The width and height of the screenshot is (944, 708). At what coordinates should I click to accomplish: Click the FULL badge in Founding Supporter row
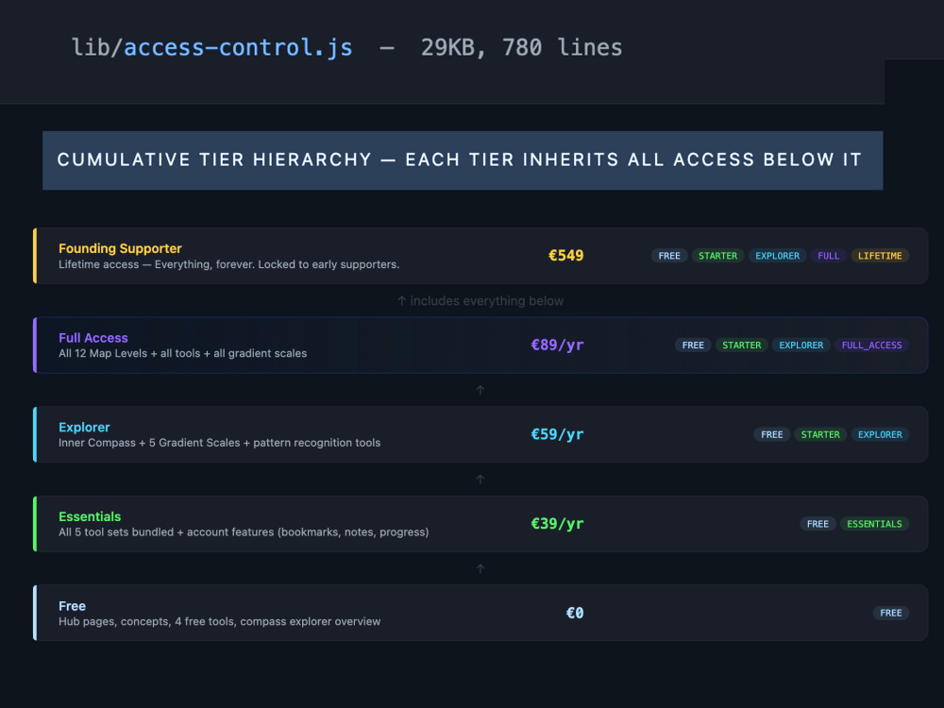[x=829, y=256]
